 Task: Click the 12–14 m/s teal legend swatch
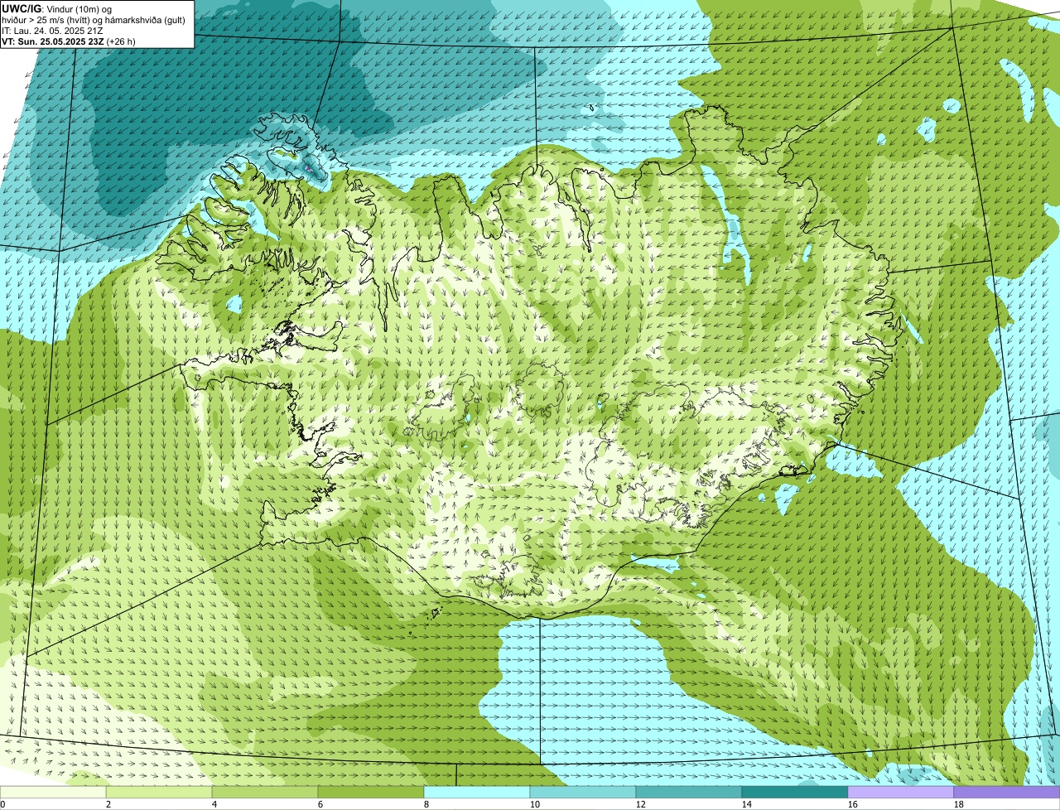pos(689,792)
